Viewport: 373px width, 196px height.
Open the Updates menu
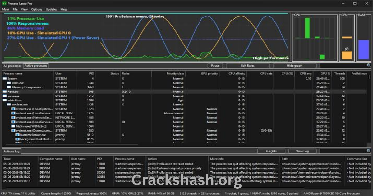coord(51,9)
